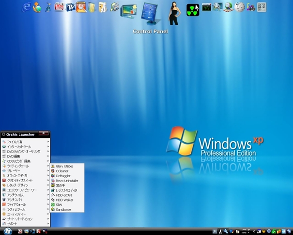Click the JP language bar indicator
The width and height of the screenshot is (293, 235).
pyautogui.click(x=215, y=232)
